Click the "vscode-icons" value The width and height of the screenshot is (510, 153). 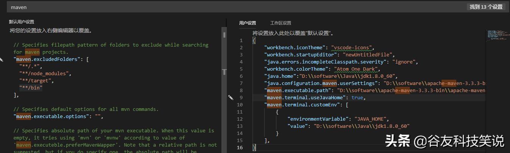click(x=352, y=47)
